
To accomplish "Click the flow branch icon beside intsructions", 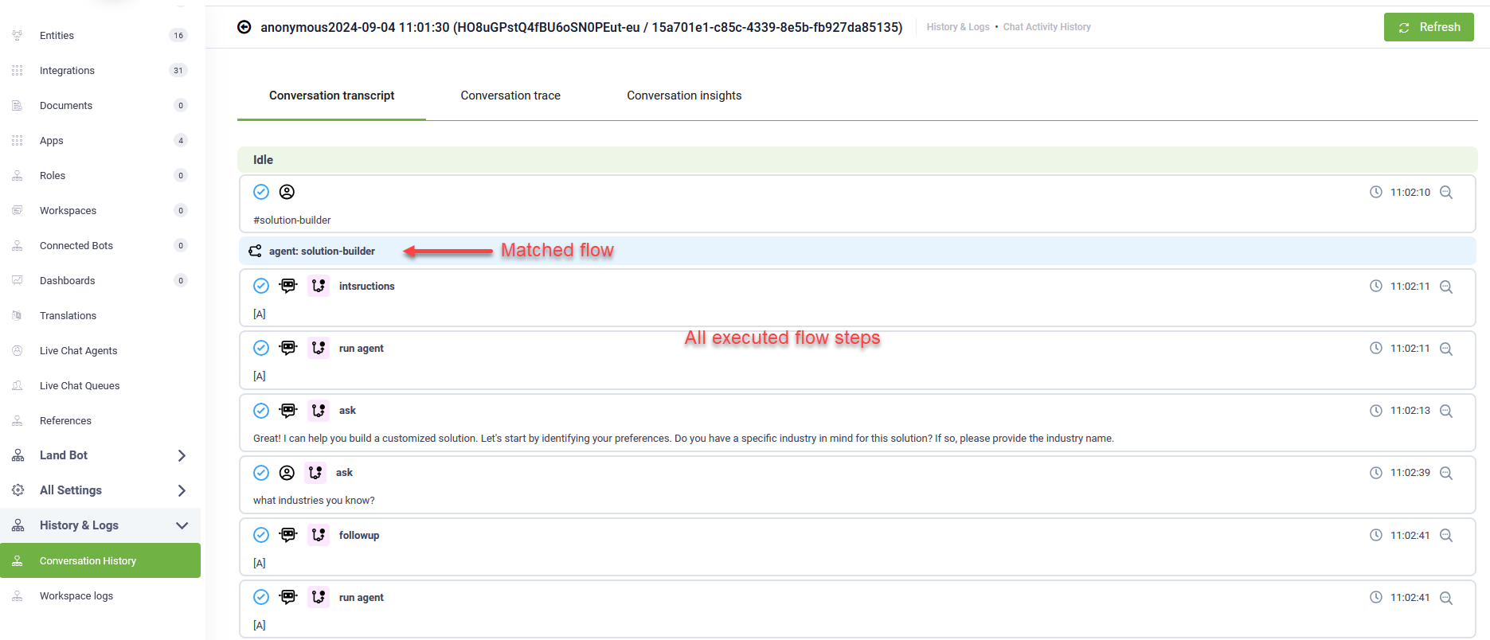I will click(319, 286).
